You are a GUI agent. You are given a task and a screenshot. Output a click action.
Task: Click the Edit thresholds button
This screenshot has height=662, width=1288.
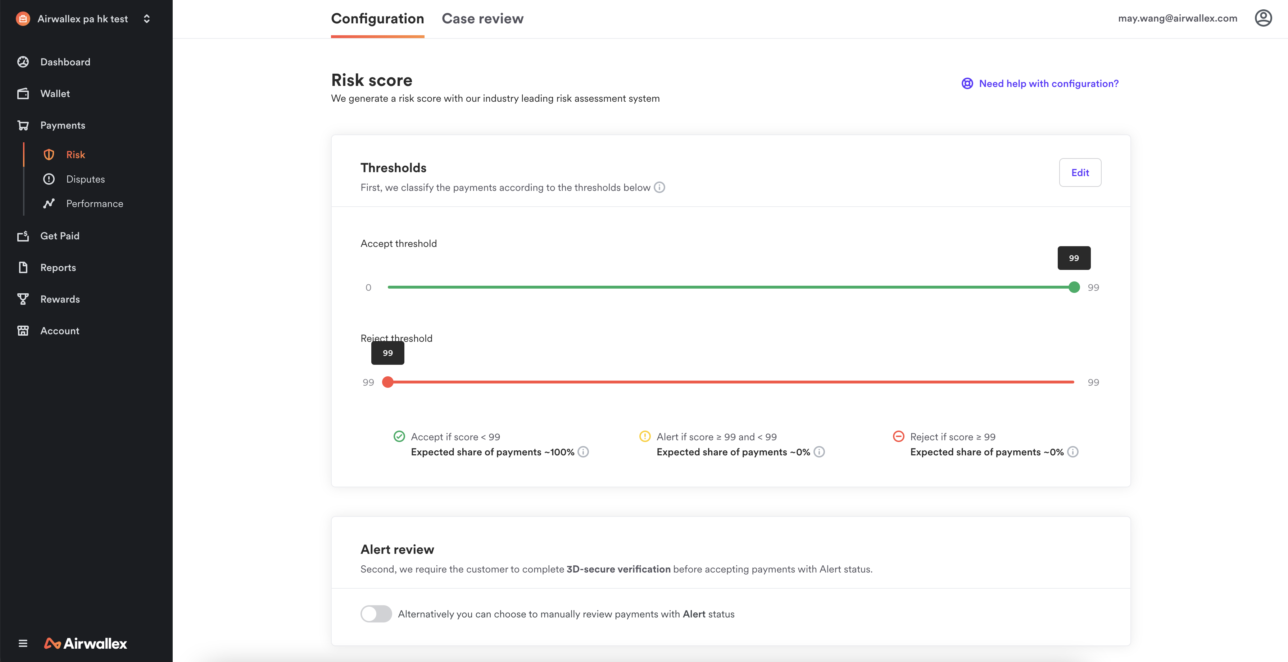1080,173
